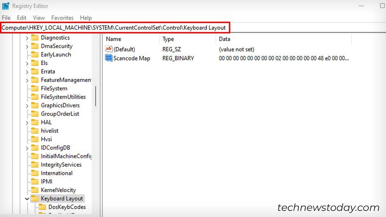Select the hivelist folder icon

tap(35, 131)
